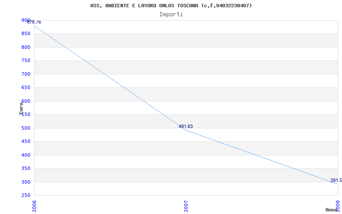Click the 2009 x-axis label

pyautogui.click(x=338, y=206)
